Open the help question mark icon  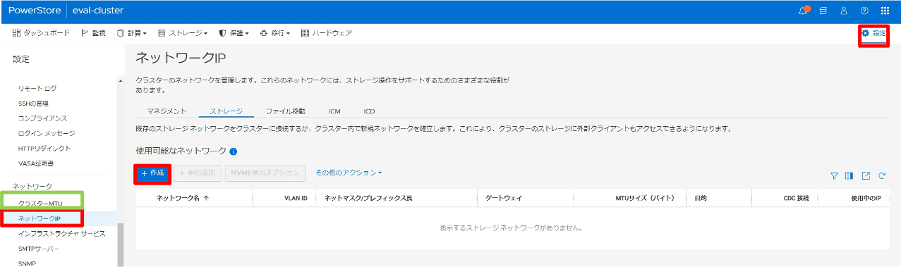tap(864, 11)
